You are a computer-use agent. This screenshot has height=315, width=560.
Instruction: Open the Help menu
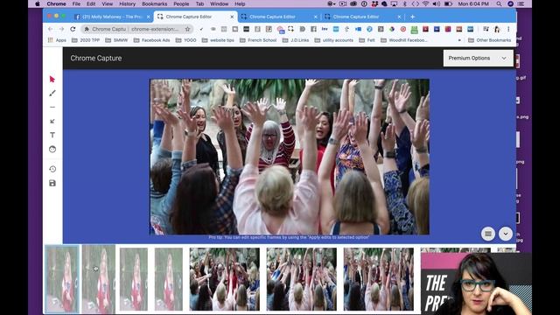(240, 3)
